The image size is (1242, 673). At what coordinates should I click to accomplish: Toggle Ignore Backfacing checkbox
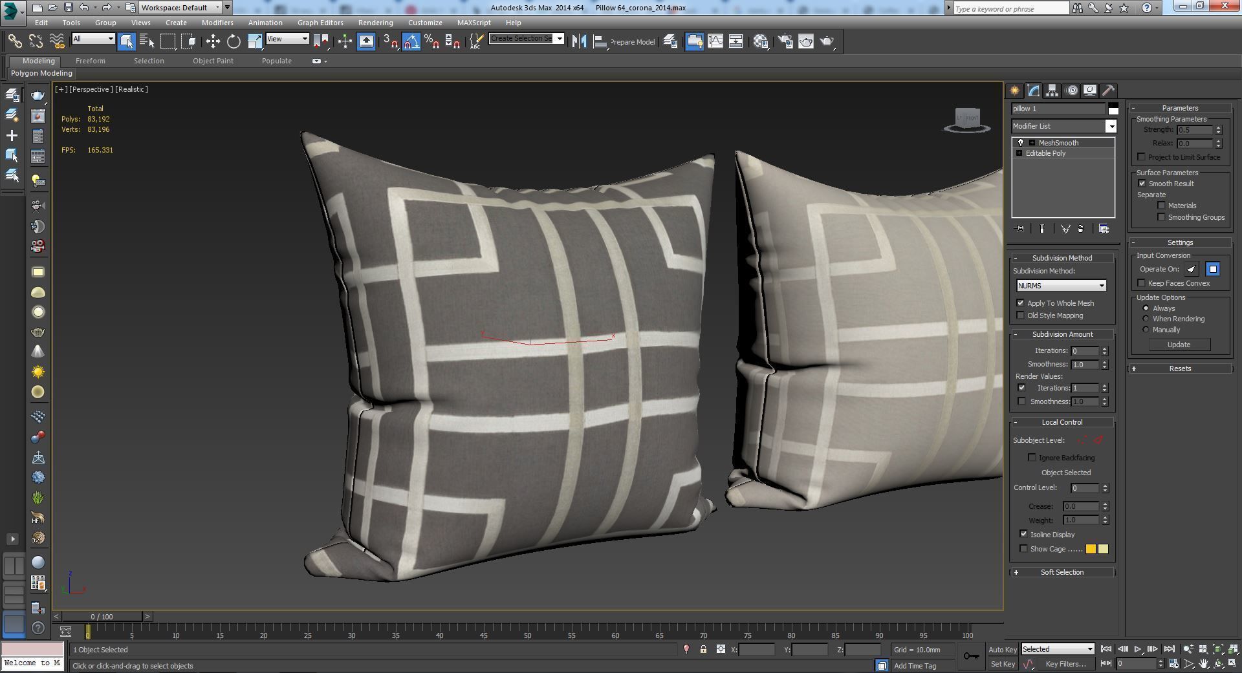pyautogui.click(x=1032, y=458)
